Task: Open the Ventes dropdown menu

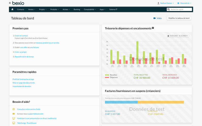Action: point(32,9)
